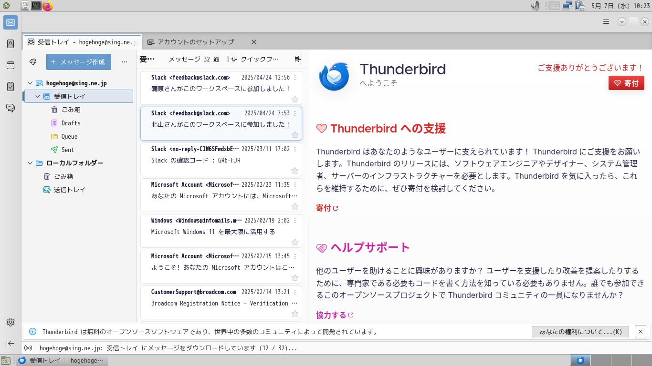Click the online status icon in status bar
Image resolution: width=652 pixels, height=366 pixels.
click(28, 348)
